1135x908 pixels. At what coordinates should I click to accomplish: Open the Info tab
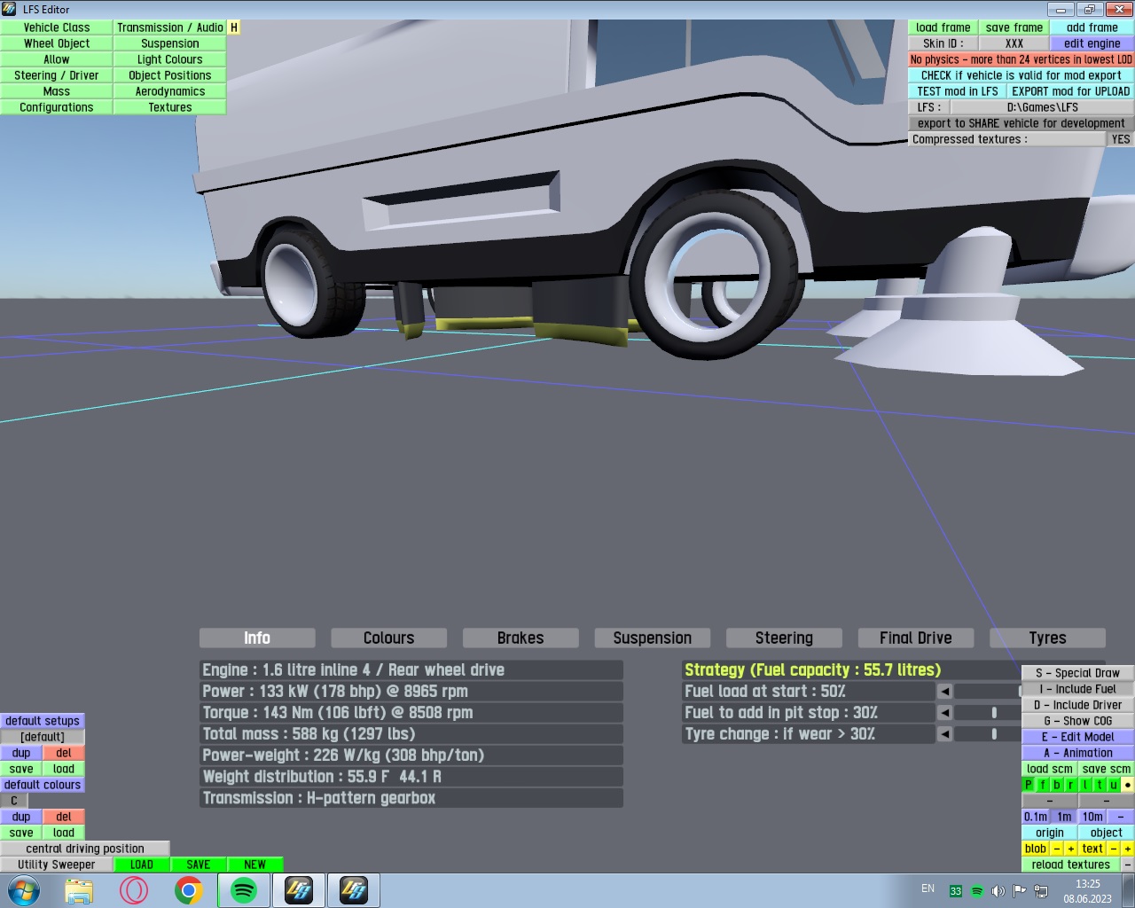(x=257, y=638)
